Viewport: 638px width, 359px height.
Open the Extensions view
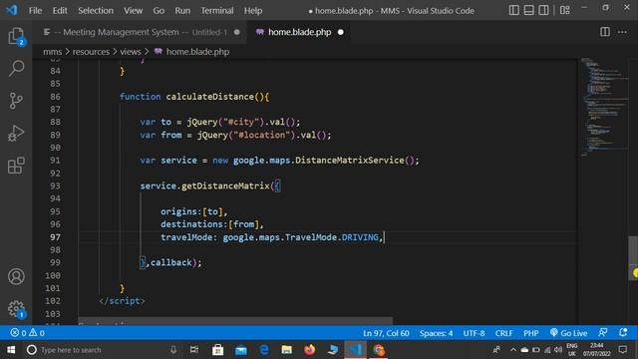[16, 166]
